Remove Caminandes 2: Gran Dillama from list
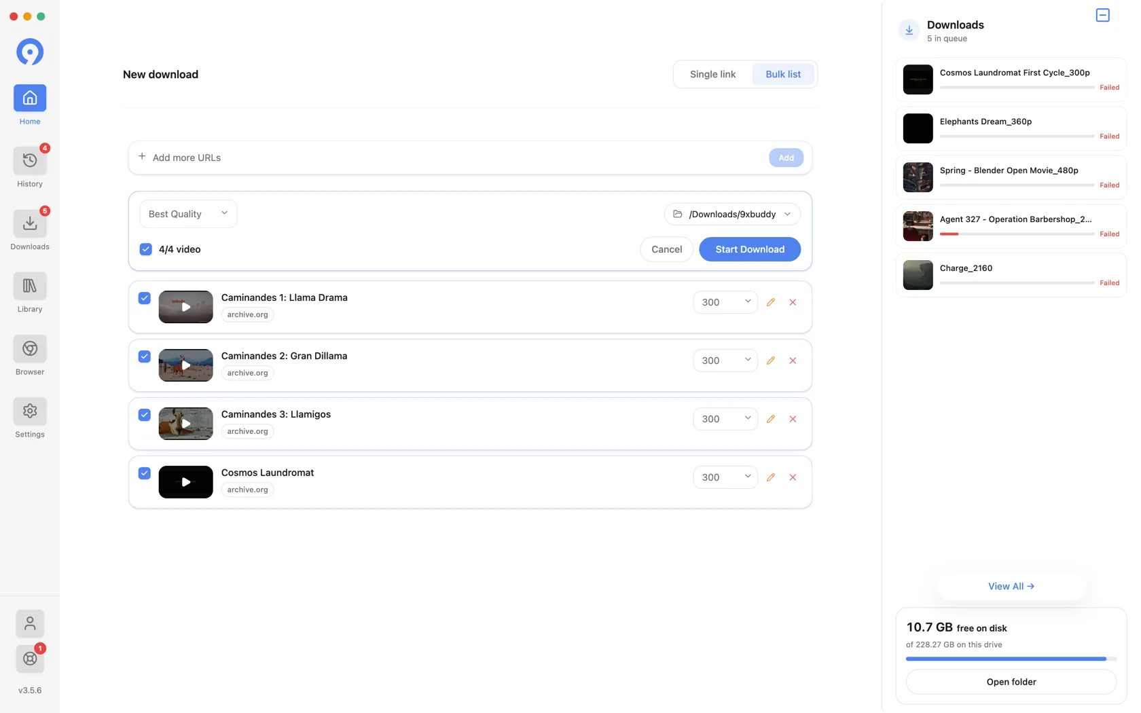1141x713 pixels. click(x=793, y=361)
